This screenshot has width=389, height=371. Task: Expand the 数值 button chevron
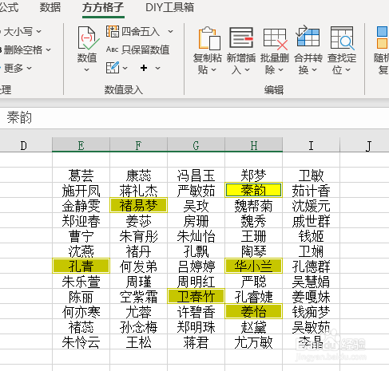pos(86,69)
